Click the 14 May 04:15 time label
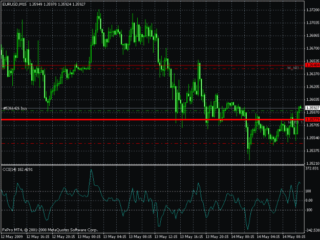Screen dimensions: 320x240 click(x=268, y=237)
